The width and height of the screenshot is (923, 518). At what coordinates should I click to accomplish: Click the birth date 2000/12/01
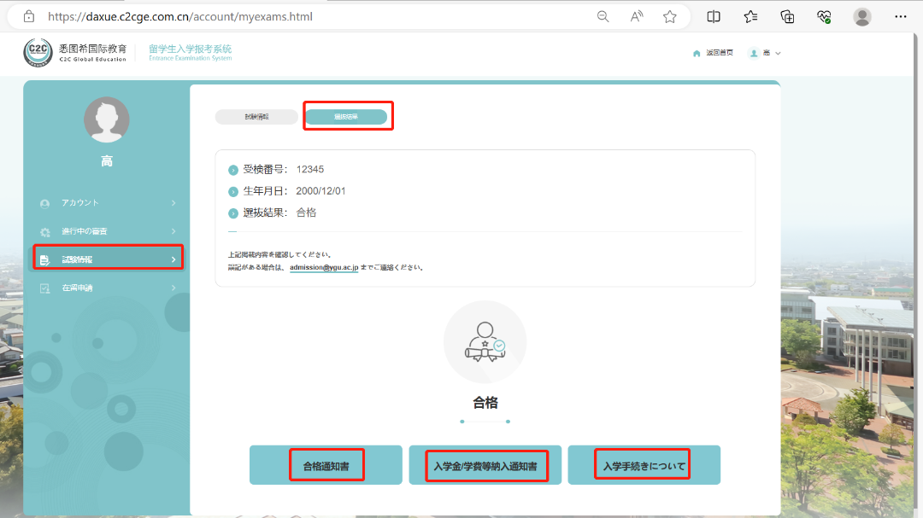coord(320,191)
